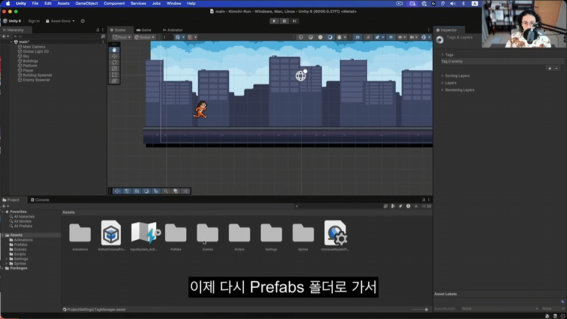
Task: Add a new tag with plus button
Action: (x=550, y=68)
